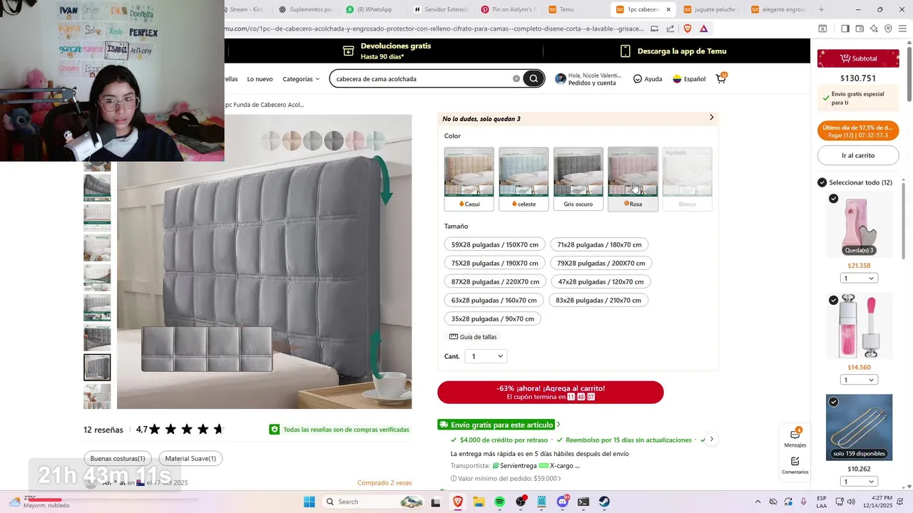Click the install app icon in address bar

[x=654, y=28]
